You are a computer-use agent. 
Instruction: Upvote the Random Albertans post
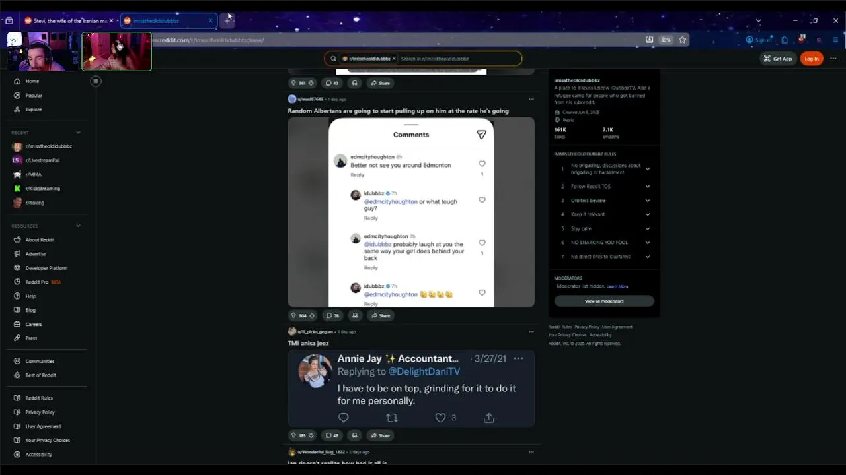[x=293, y=315]
